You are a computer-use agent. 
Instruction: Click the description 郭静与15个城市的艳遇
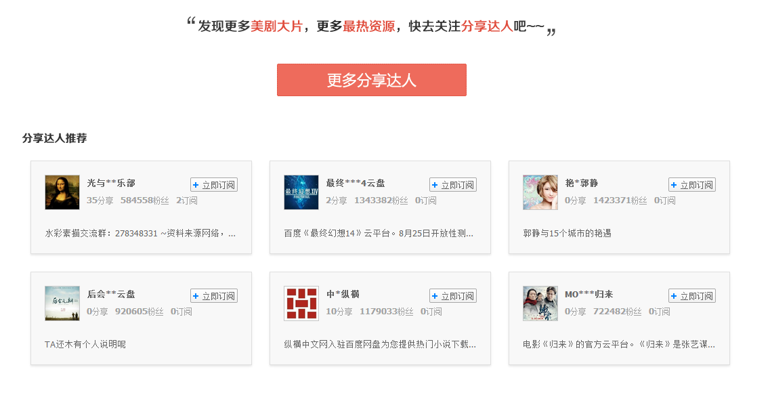[x=568, y=234]
